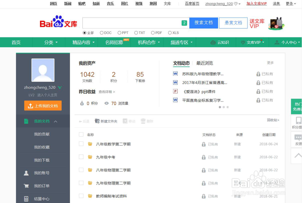Click the user profile avatar picture
302x203 pixels.
pyautogui.click(x=43, y=70)
